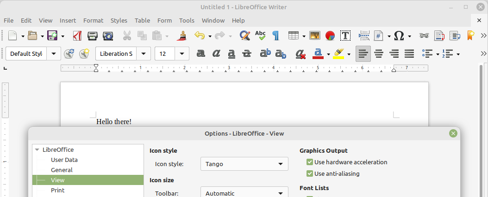Insert a text box
The height and width of the screenshot is (197, 488).
pos(345,36)
